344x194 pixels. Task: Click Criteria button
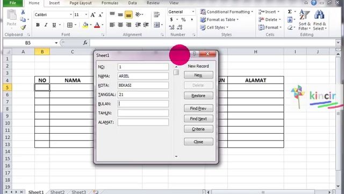coord(198,129)
